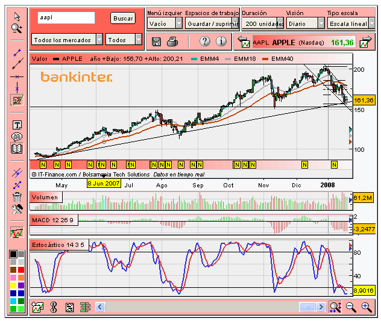Open the 'Todos' dropdown
This screenshot has width=381, height=321.
click(124, 40)
